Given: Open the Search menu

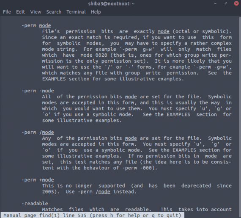Looking at the screenshot, I should [54, 12].
